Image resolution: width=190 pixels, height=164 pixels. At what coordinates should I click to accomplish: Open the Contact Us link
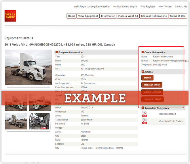[x=181, y=7]
